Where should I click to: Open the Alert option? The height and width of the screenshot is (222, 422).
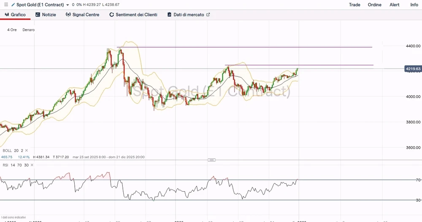pos(395,5)
